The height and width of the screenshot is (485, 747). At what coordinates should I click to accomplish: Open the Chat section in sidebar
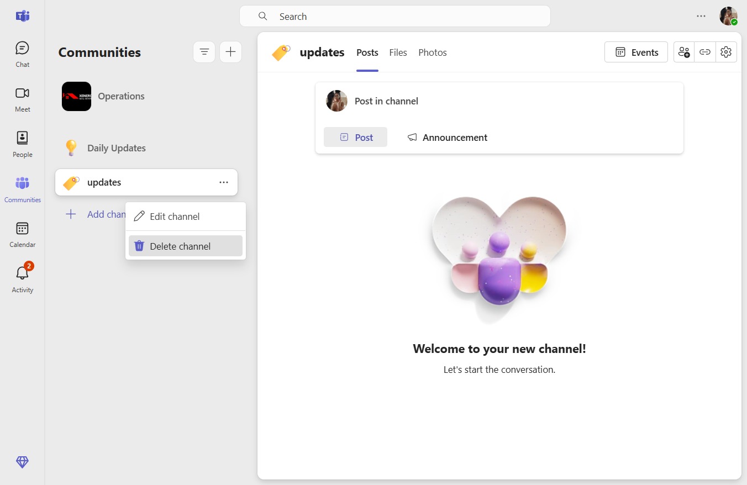click(22, 54)
